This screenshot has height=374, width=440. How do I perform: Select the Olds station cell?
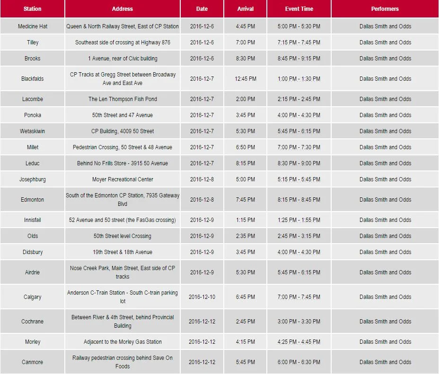(33, 236)
